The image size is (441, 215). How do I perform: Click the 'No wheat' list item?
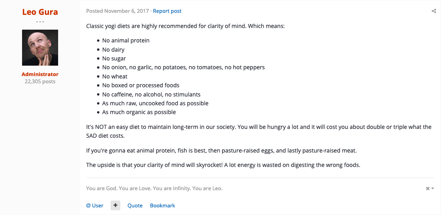tap(115, 76)
